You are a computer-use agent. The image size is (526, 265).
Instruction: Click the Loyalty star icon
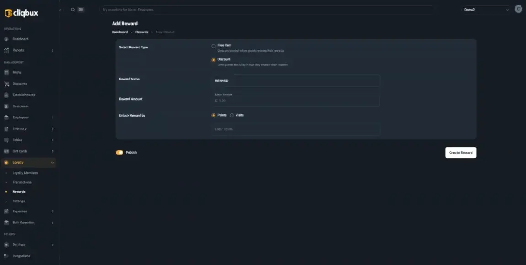coord(6,163)
